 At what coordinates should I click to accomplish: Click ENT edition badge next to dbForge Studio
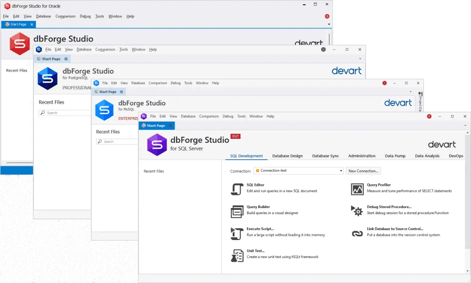click(235, 136)
